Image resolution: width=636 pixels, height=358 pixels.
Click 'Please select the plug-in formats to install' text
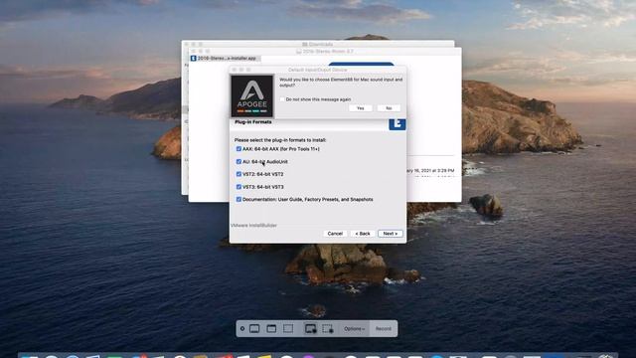click(280, 140)
